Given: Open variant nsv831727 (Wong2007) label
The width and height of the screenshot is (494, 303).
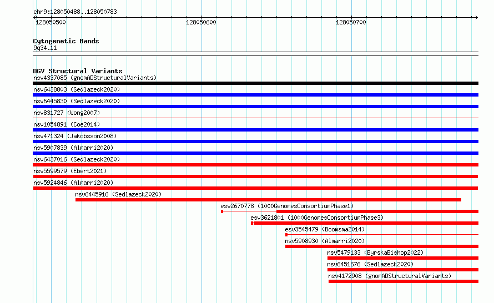Looking at the screenshot, I should tap(67, 113).
